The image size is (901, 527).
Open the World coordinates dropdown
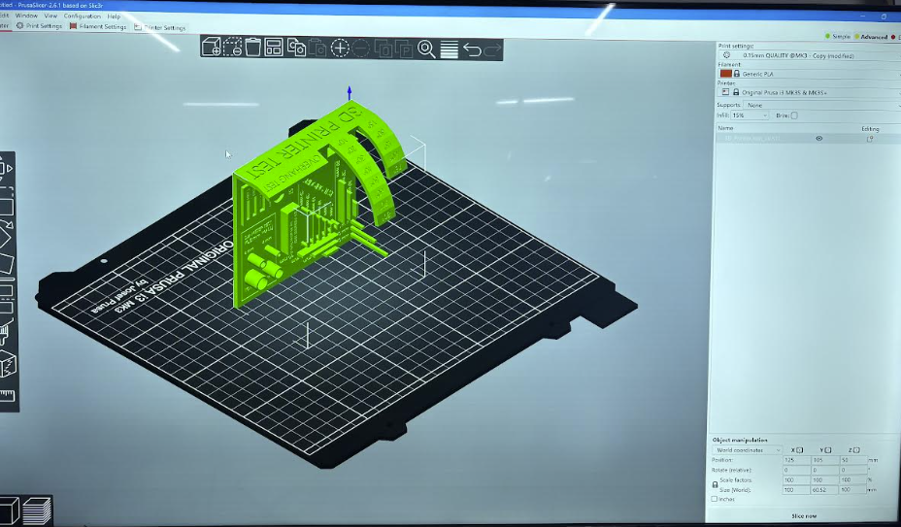[747, 450]
